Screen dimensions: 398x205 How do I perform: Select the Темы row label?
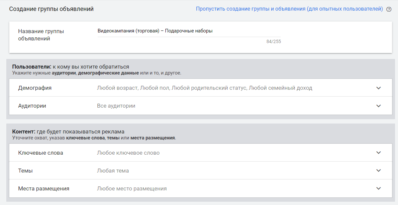pyautogui.click(x=26, y=171)
